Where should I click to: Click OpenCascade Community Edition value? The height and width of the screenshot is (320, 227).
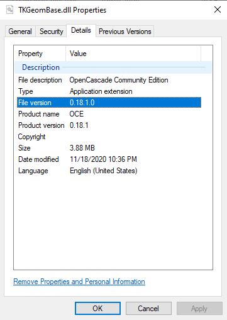click(119, 80)
